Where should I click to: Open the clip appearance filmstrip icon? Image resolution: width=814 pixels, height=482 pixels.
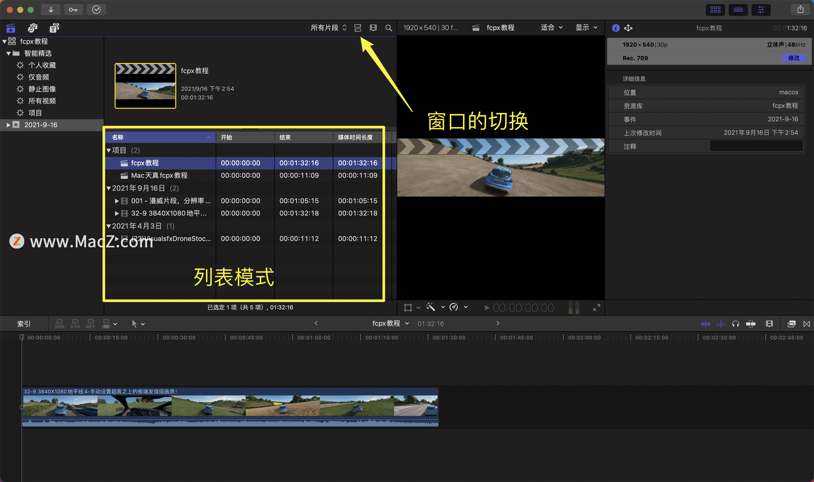click(x=373, y=28)
